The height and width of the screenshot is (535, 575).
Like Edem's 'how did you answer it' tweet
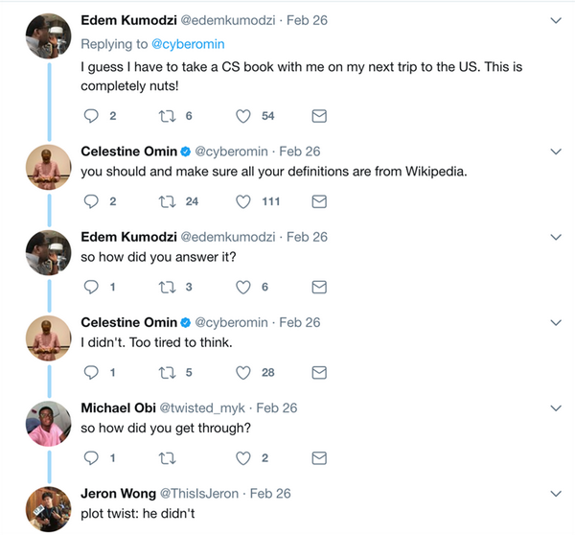pyautogui.click(x=243, y=287)
